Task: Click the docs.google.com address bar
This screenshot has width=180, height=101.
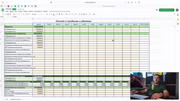Action: coord(90,3)
